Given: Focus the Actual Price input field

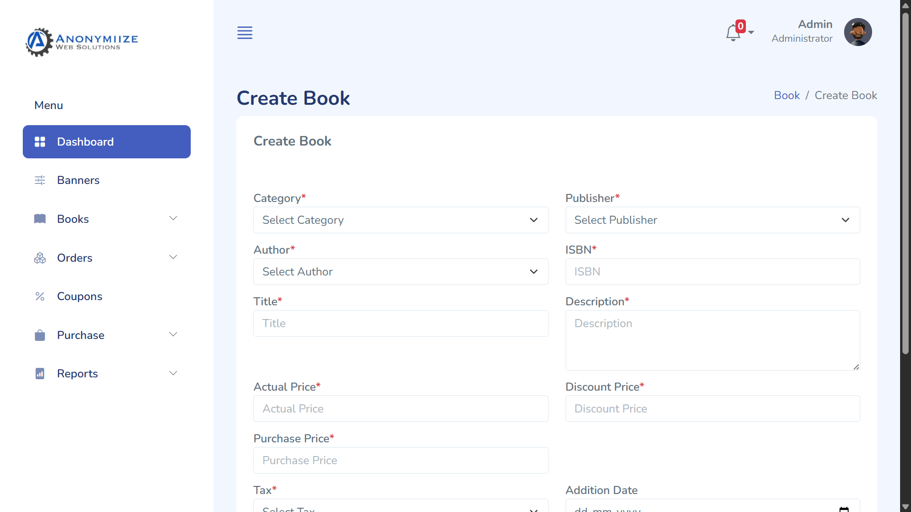Looking at the screenshot, I should tap(401, 409).
